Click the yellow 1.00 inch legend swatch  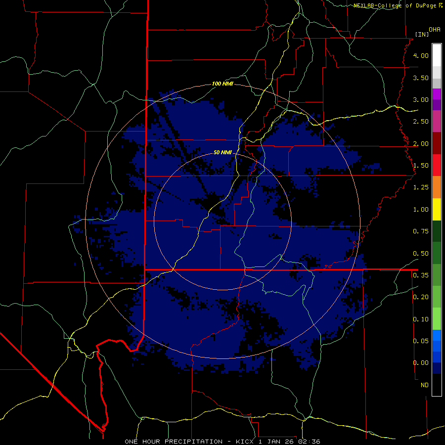point(437,209)
